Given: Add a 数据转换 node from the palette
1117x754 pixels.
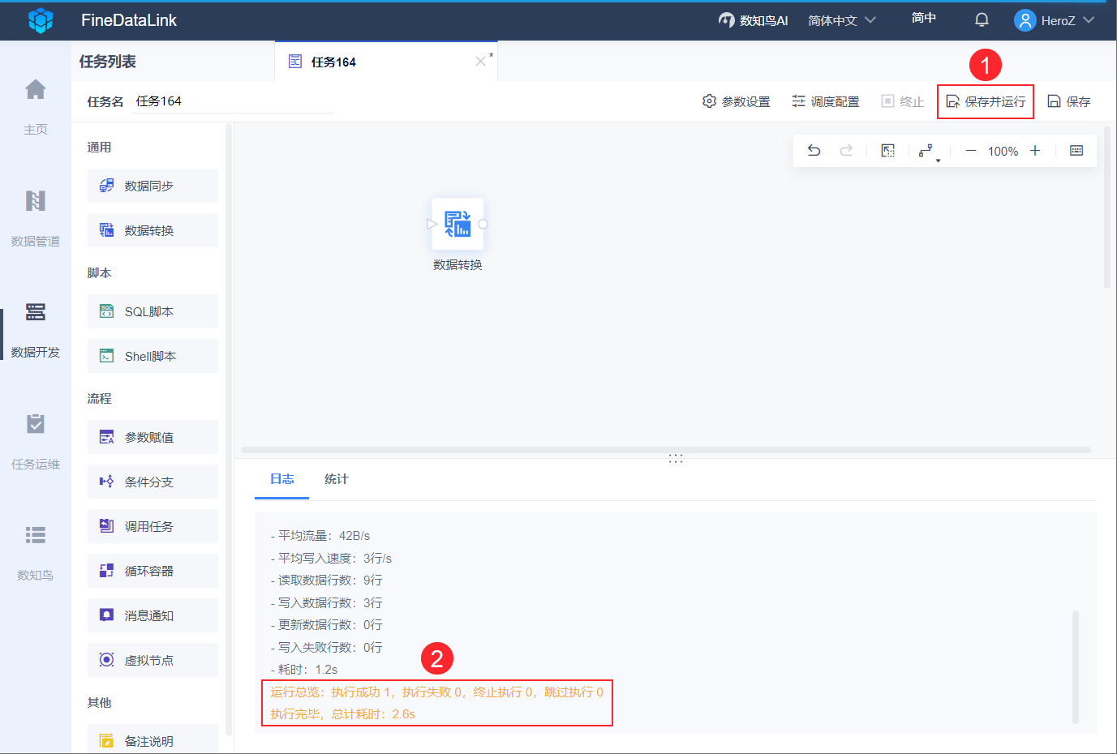Looking at the screenshot, I should (153, 230).
